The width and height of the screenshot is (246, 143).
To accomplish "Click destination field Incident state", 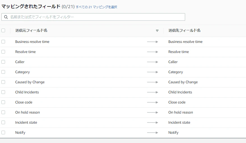I will pos(179,122).
